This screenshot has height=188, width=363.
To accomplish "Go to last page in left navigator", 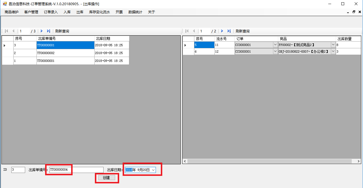I will (49, 31).
